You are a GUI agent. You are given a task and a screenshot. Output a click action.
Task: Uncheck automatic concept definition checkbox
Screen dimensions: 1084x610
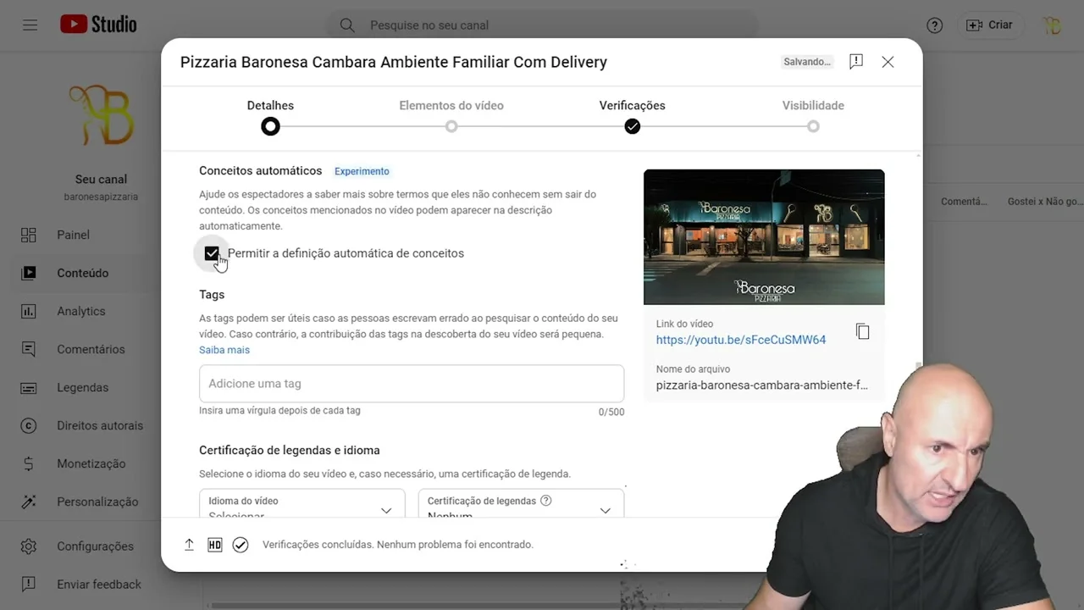[x=212, y=253]
